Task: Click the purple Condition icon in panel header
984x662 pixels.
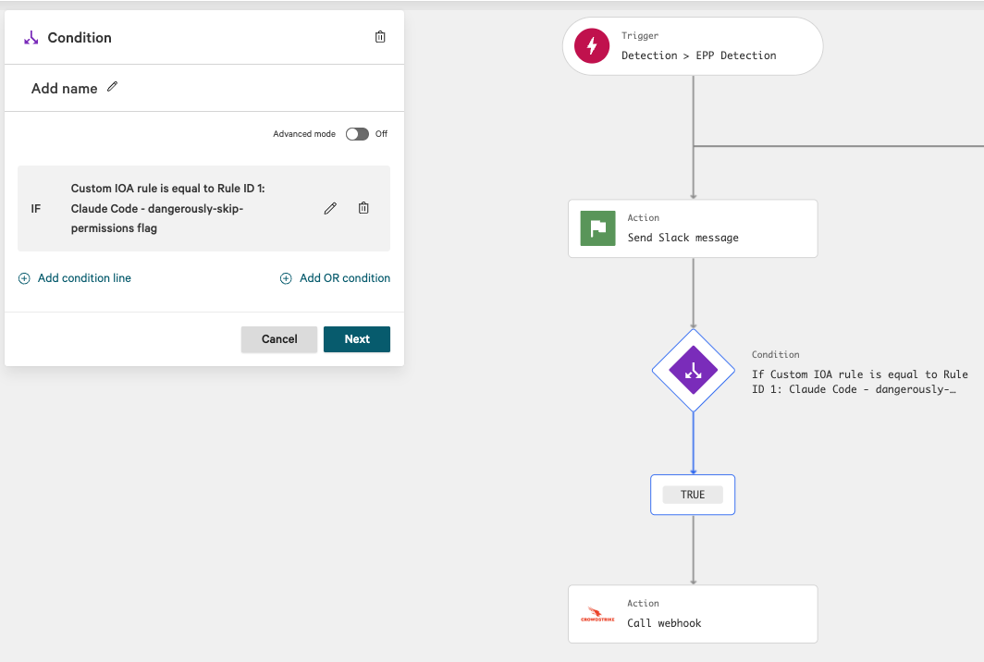Action: point(31,38)
